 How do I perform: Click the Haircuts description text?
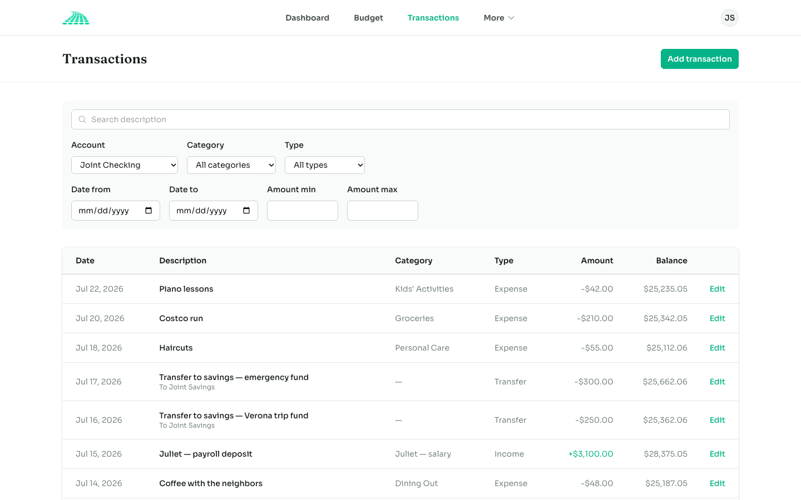(x=176, y=348)
